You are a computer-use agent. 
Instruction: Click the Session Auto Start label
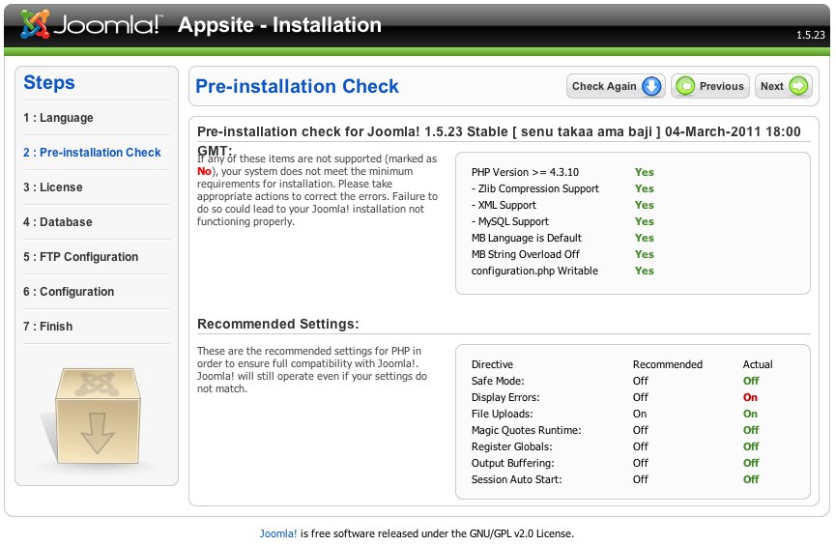tap(517, 479)
